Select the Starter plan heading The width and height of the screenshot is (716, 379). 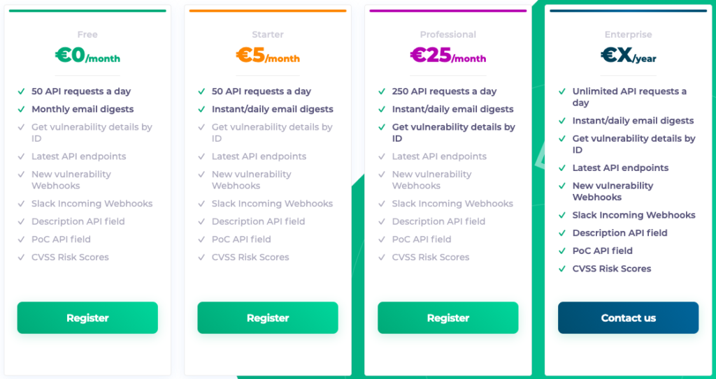pos(268,35)
